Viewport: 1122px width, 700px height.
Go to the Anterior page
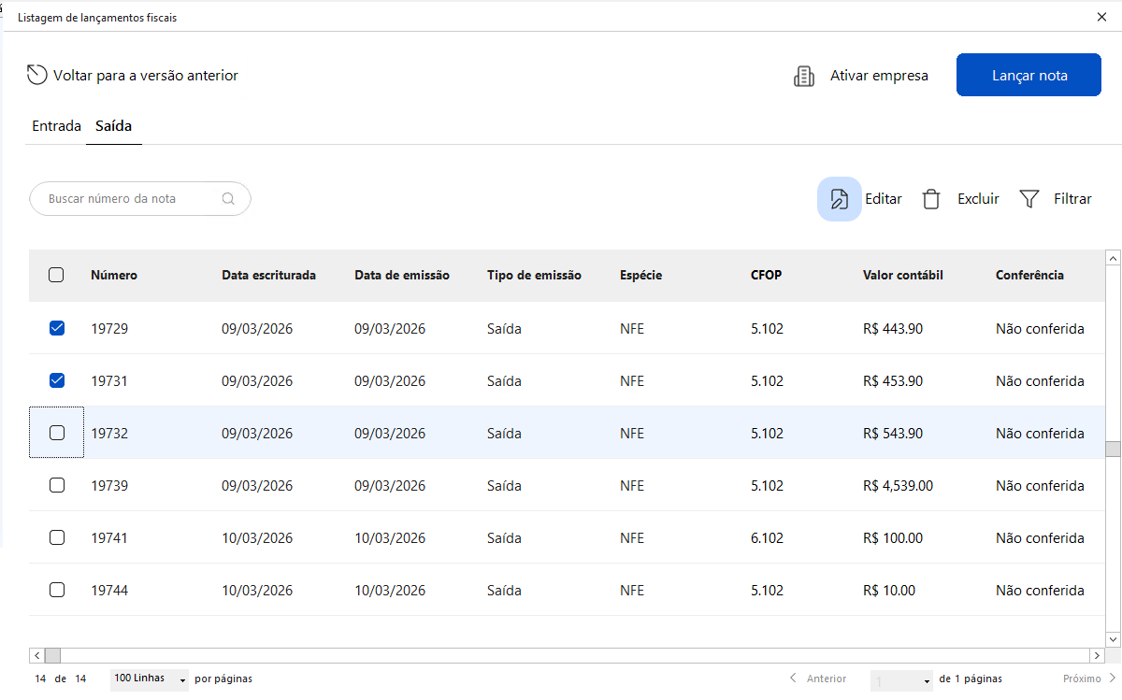click(x=818, y=679)
